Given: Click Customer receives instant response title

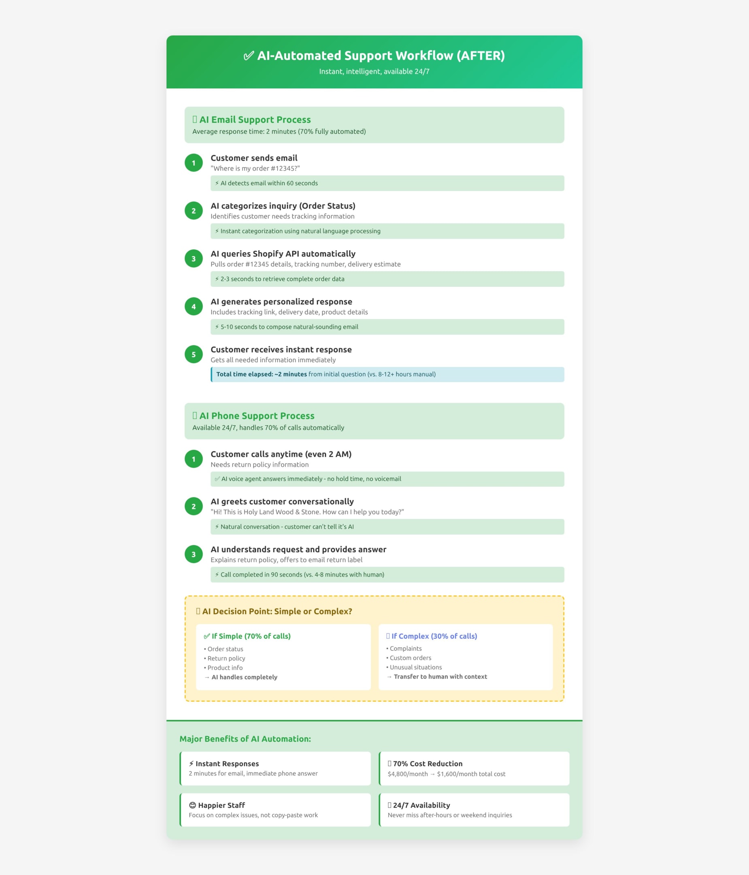Looking at the screenshot, I should (x=281, y=350).
